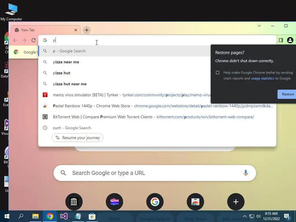
Task: Open tab search chevron in title bar
Action: tap(259, 26)
